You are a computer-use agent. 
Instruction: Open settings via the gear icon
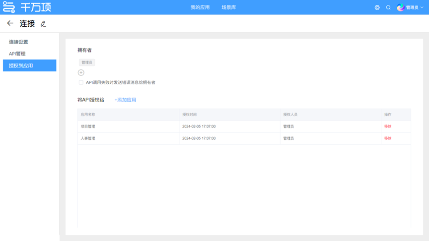pyautogui.click(x=377, y=7)
